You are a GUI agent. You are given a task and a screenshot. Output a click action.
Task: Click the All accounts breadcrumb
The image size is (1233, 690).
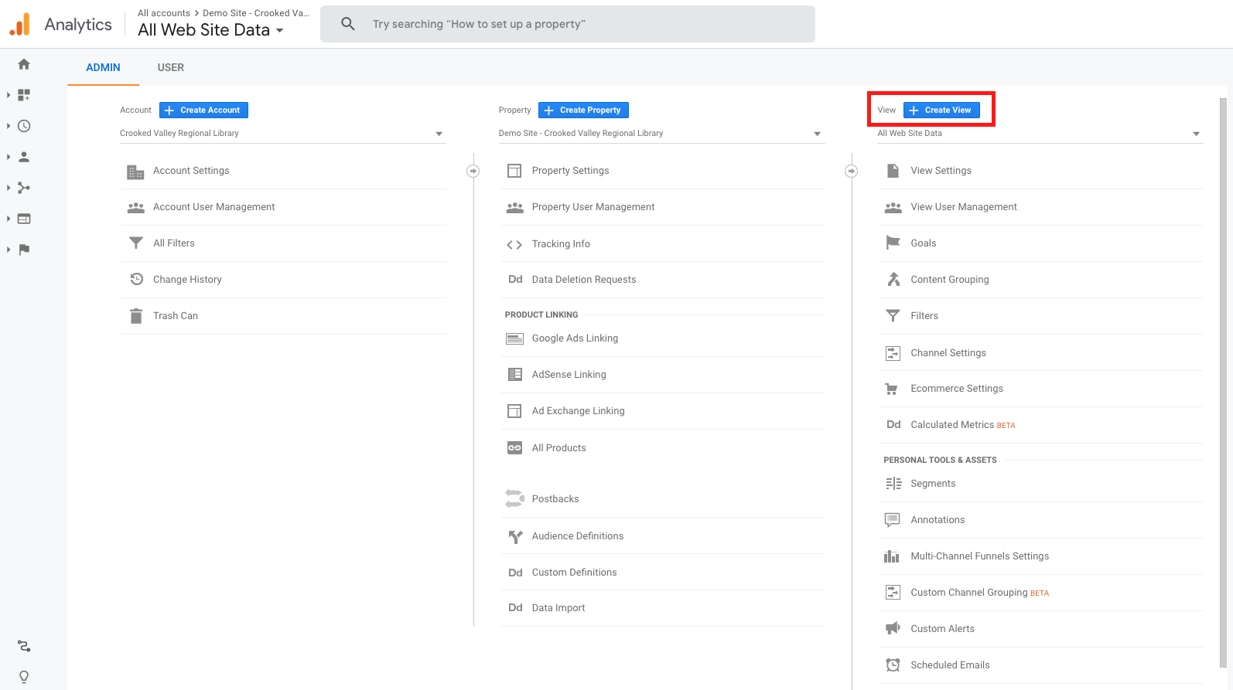(x=164, y=13)
